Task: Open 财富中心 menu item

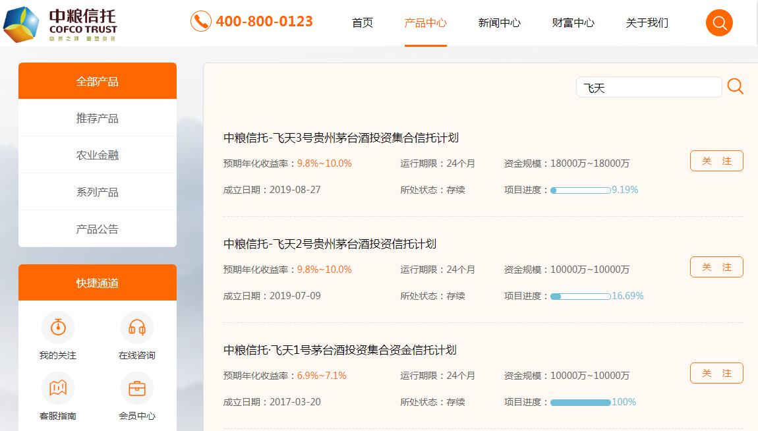Action: (573, 23)
